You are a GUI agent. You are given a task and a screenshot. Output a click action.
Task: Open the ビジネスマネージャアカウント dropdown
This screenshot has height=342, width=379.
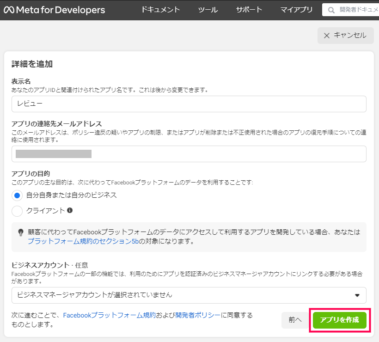coord(189,295)
